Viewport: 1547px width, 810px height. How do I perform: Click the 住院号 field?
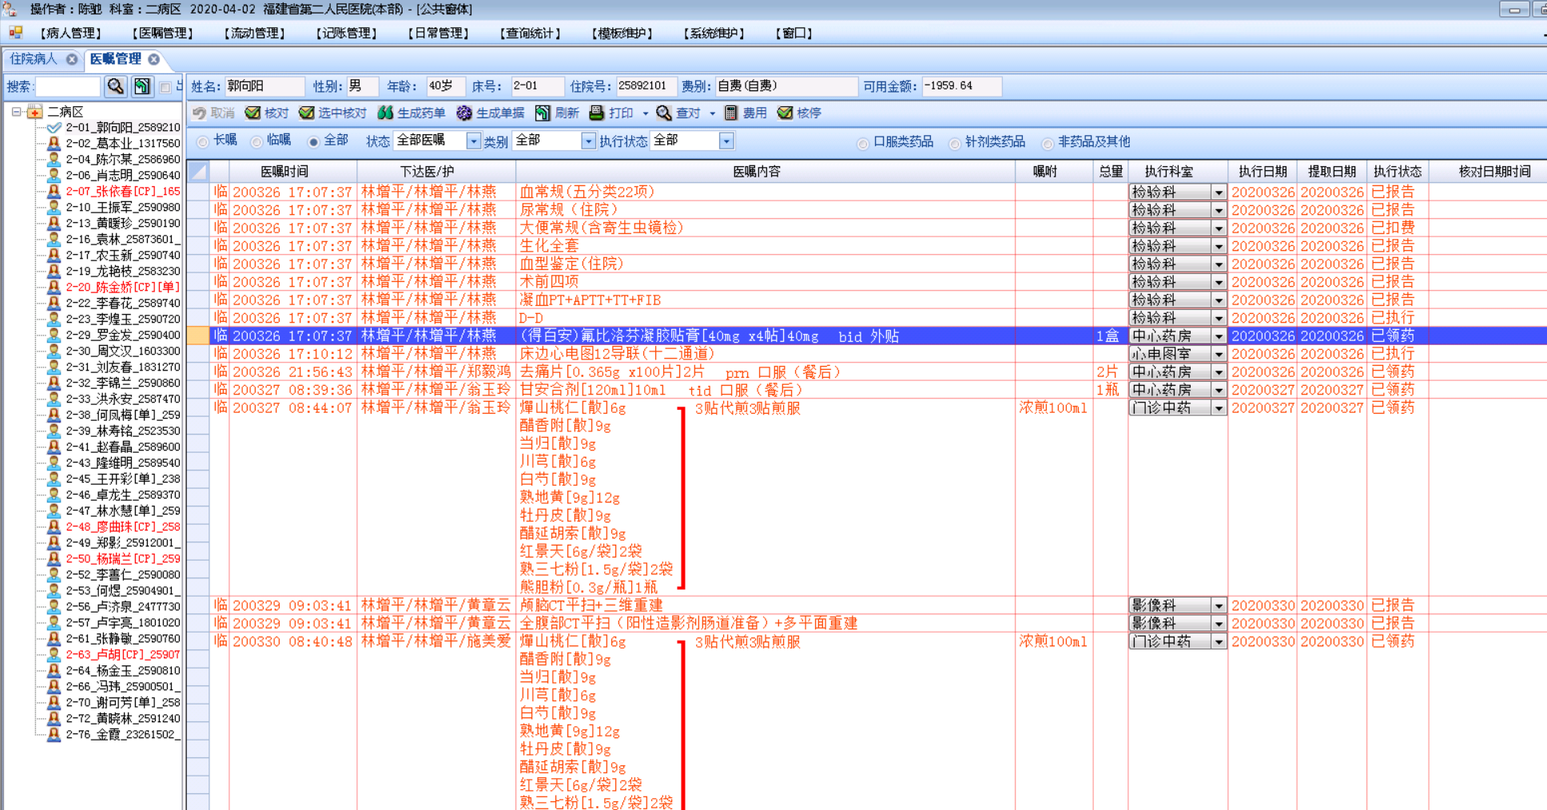[x=646, y=86]
